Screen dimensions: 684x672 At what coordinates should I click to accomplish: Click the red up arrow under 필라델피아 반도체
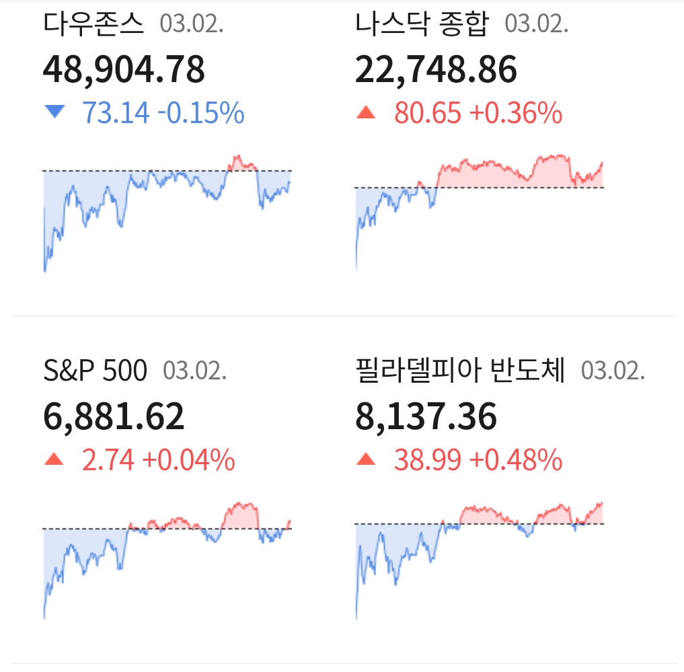click(x=366, y=460)
